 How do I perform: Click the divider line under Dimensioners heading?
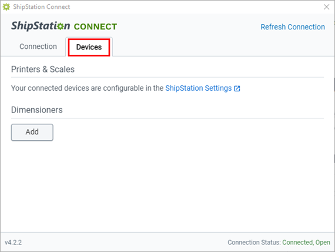(x=168, y=118)
